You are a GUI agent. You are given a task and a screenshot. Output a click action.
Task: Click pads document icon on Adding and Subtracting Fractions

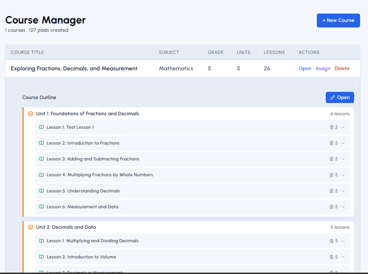coord(332,159)
